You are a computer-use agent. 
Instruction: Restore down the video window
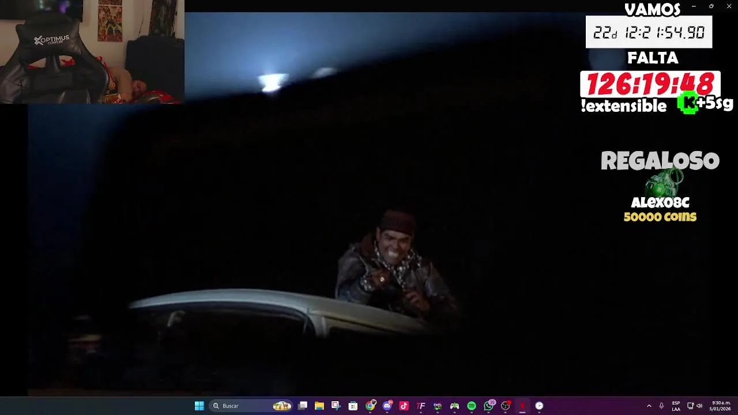click(711, 6)
